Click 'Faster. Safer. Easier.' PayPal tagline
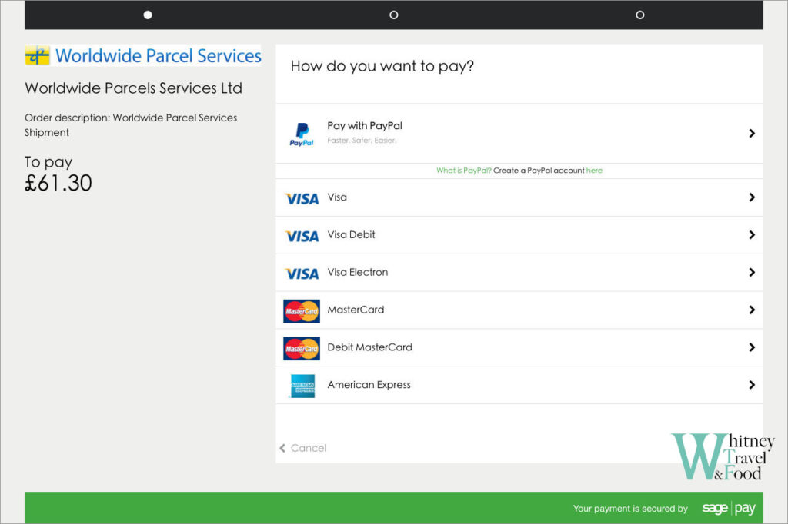This screenshot has width=788, height=524. click(362, 141)
